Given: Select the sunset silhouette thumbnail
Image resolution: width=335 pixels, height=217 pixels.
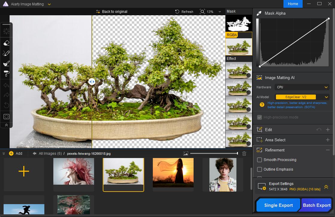Looking at the screenshot, I should [x=173, y=173].
